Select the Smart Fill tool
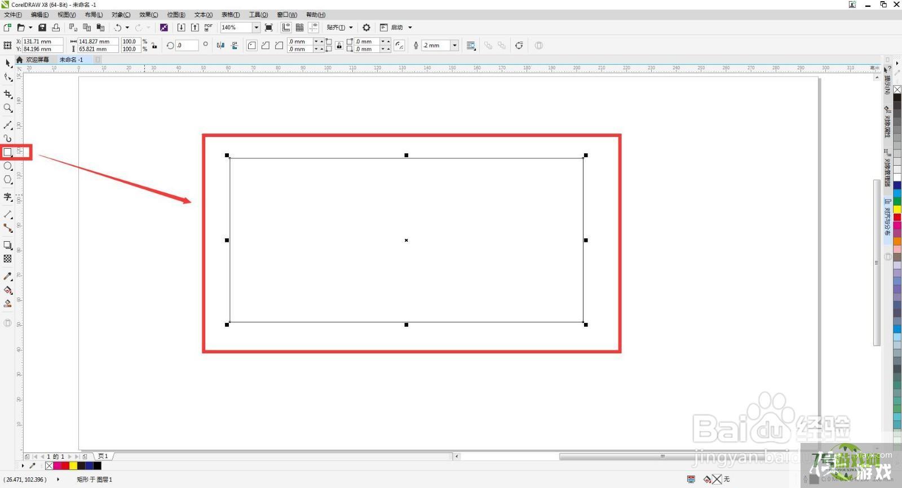 click(8, 303)
